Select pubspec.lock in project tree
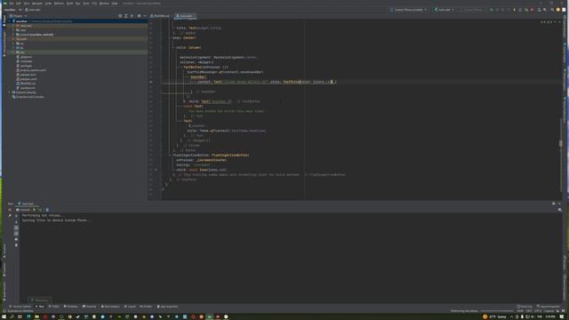The image size is (569, 320). [27, 75]
